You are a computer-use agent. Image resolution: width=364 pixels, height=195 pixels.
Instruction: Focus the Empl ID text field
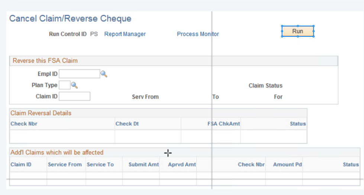click(79, 74)
